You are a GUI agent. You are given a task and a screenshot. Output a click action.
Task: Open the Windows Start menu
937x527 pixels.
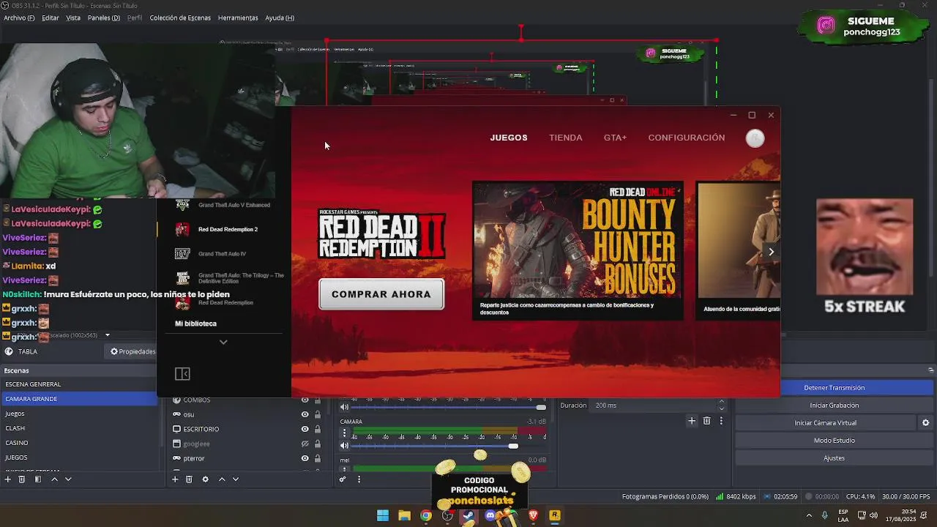382,515
